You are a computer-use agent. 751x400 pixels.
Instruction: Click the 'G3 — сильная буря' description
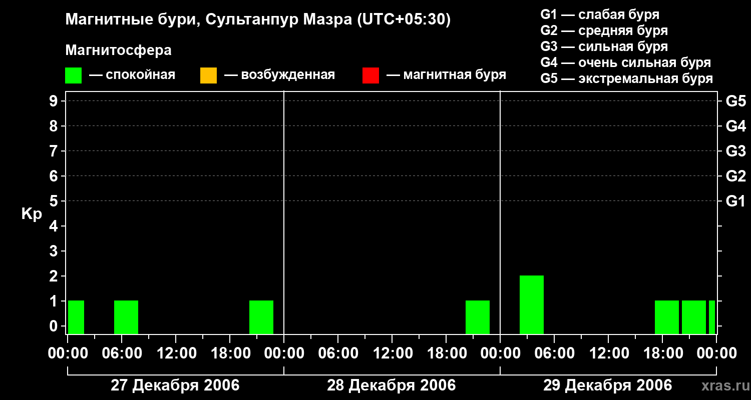604,46
